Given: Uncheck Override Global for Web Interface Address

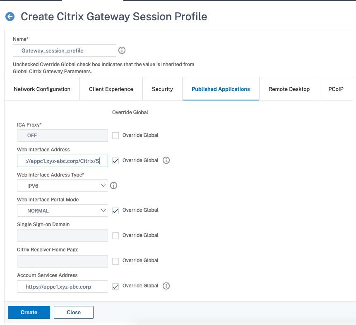Looking at the screenshot, I should pos(115,161).
